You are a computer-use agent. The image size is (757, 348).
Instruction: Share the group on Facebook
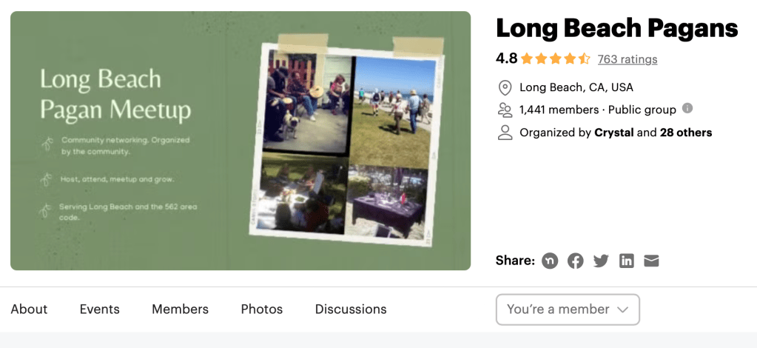(x=576, y=261)
